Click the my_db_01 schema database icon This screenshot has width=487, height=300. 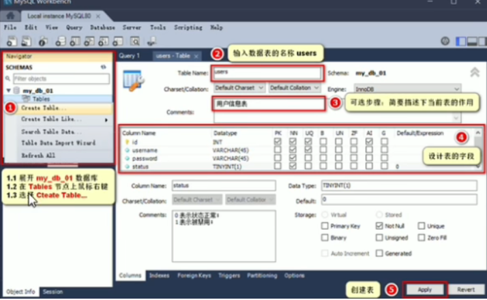(x=17, y=91)
